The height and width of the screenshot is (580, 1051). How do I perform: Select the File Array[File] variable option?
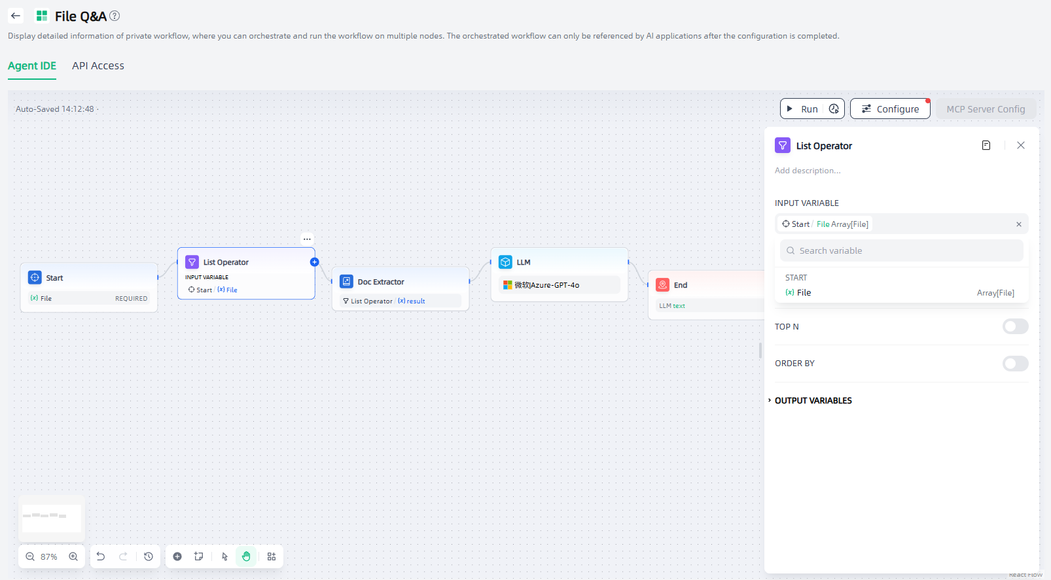pyautogui.click(x=899, y=293)
